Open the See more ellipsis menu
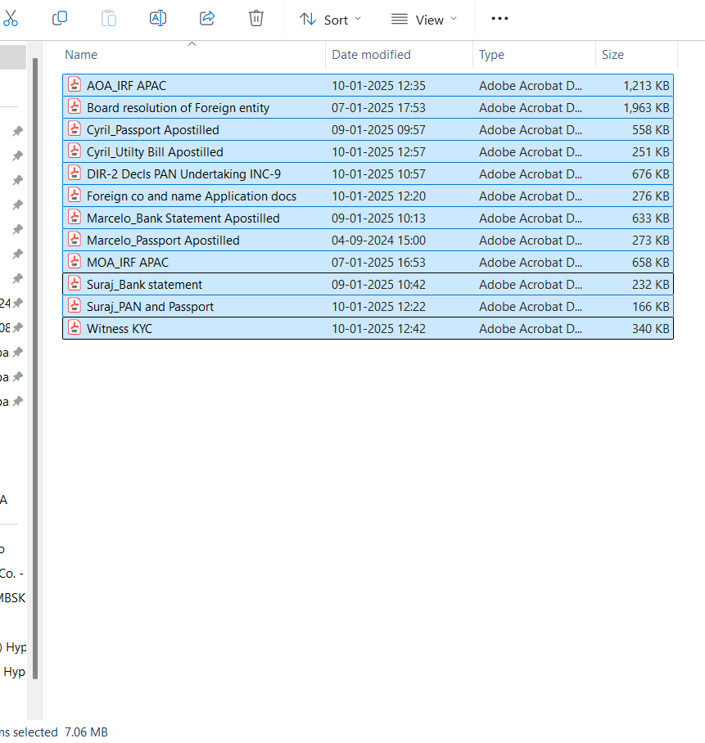Viewport: 705px width, 743px height. 499,19
